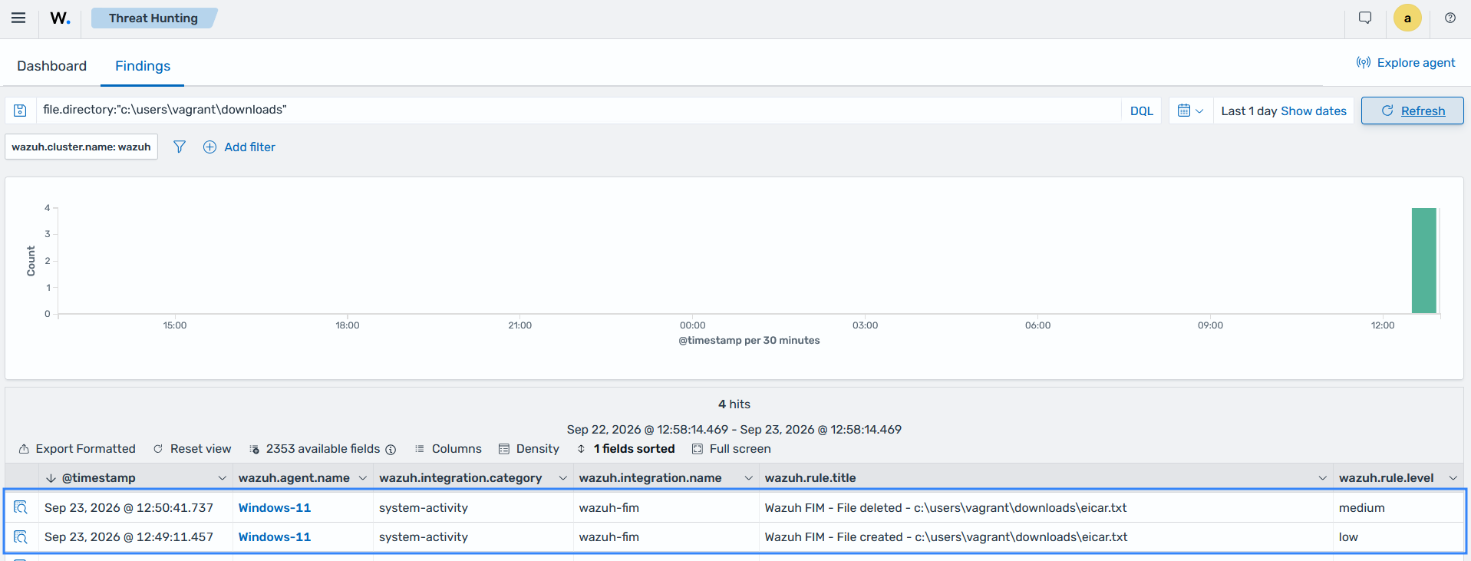Open Windows-11 agent link in File created row
This screenshot has width=1471, height=561.
(275, 537)
